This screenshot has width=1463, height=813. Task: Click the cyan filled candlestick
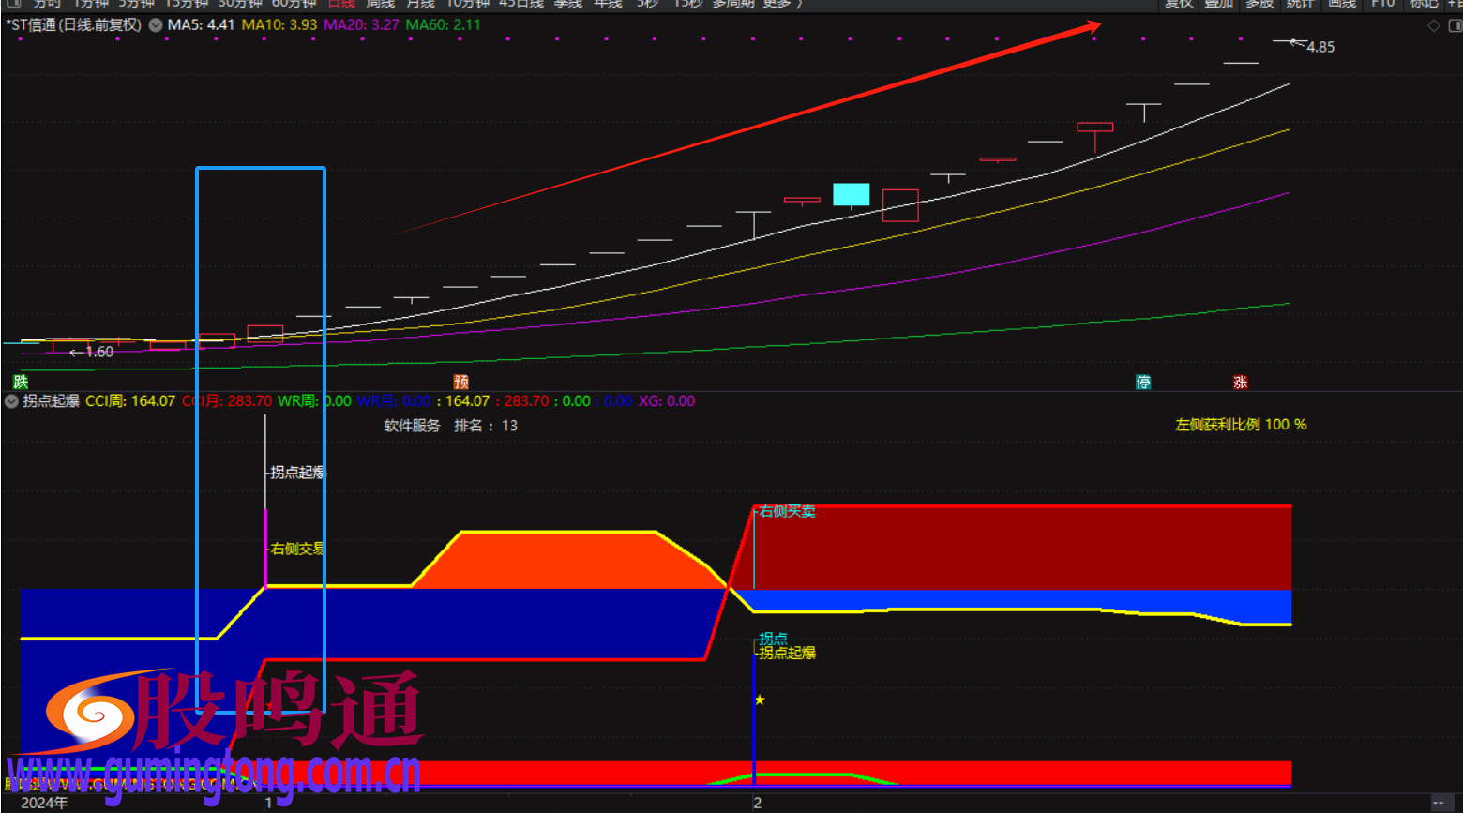click(x=851, y=194)
